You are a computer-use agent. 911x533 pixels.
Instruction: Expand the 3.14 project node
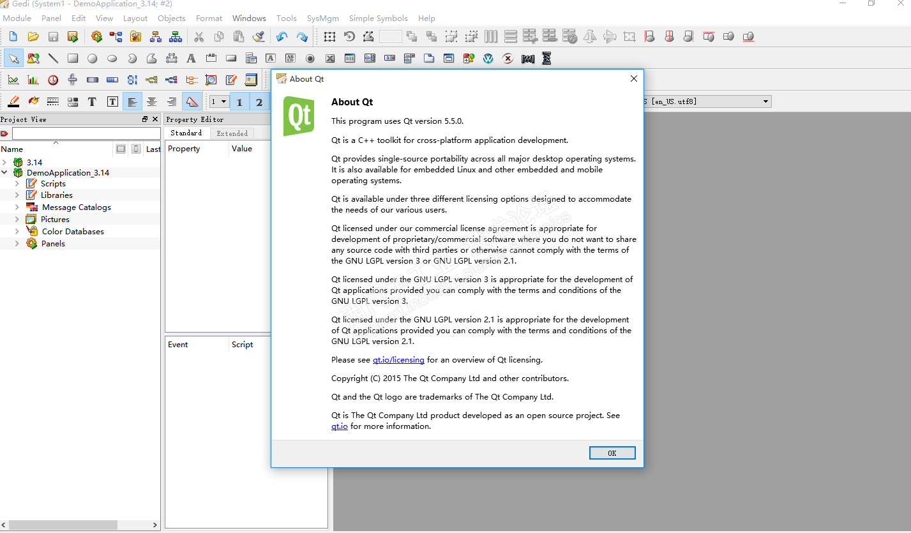click(4, 163)
